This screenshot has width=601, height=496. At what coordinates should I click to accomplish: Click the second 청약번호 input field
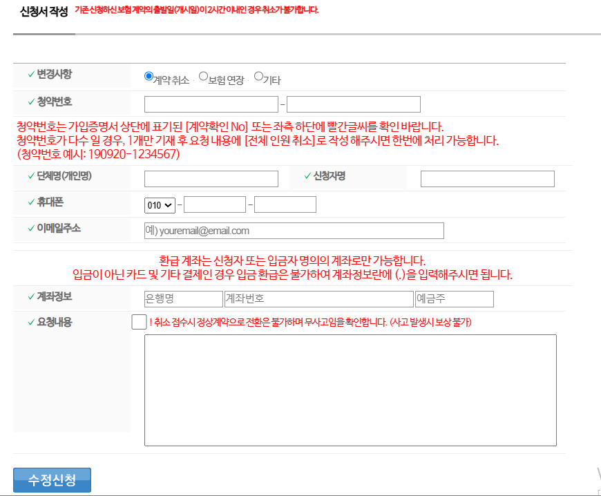(354, 104)
